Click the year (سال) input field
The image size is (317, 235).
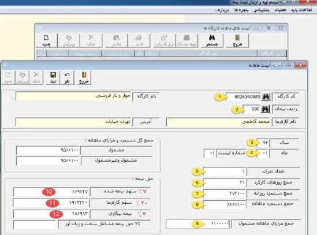(263, 143)
